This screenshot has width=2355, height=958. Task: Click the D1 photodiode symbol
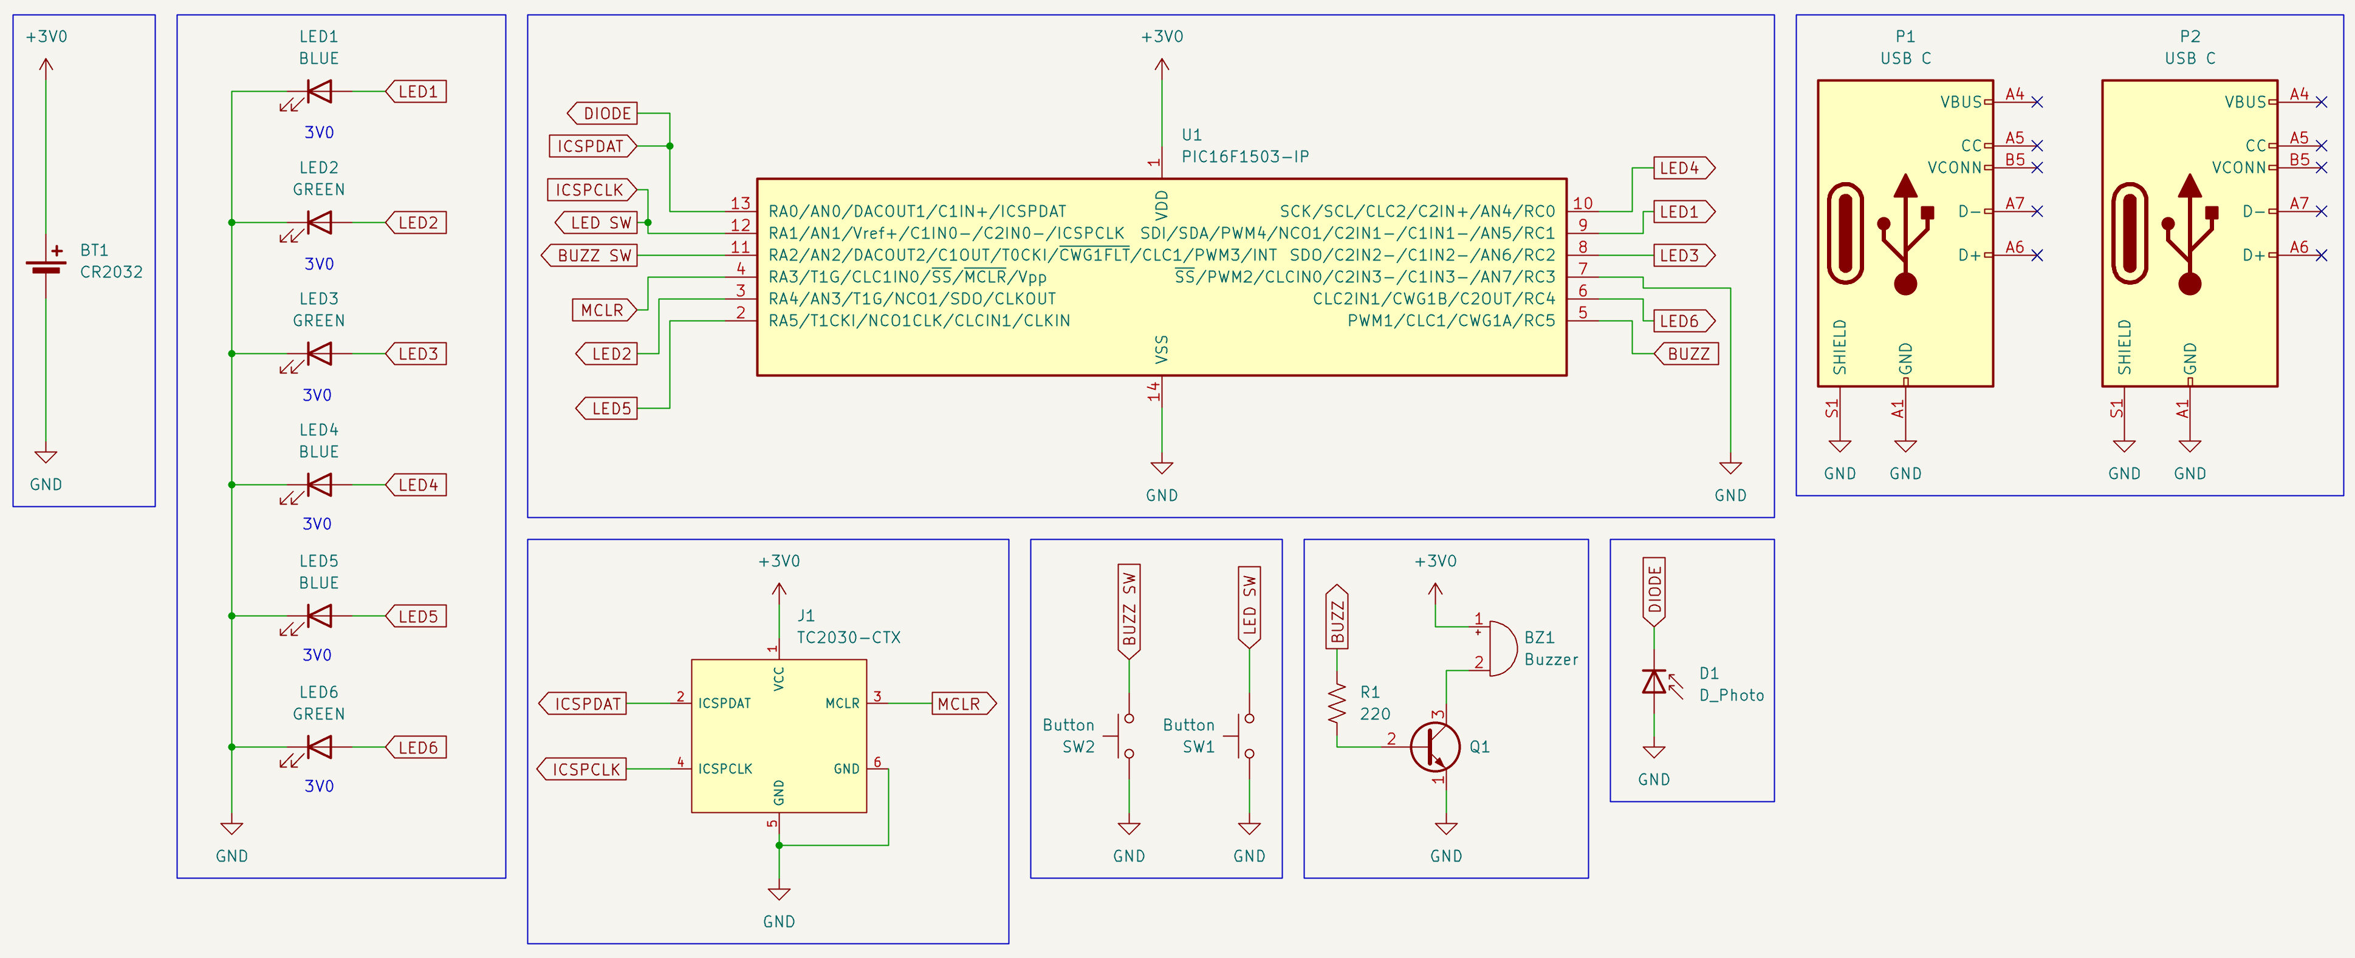pyautogui.click(x=1654, y=681)
